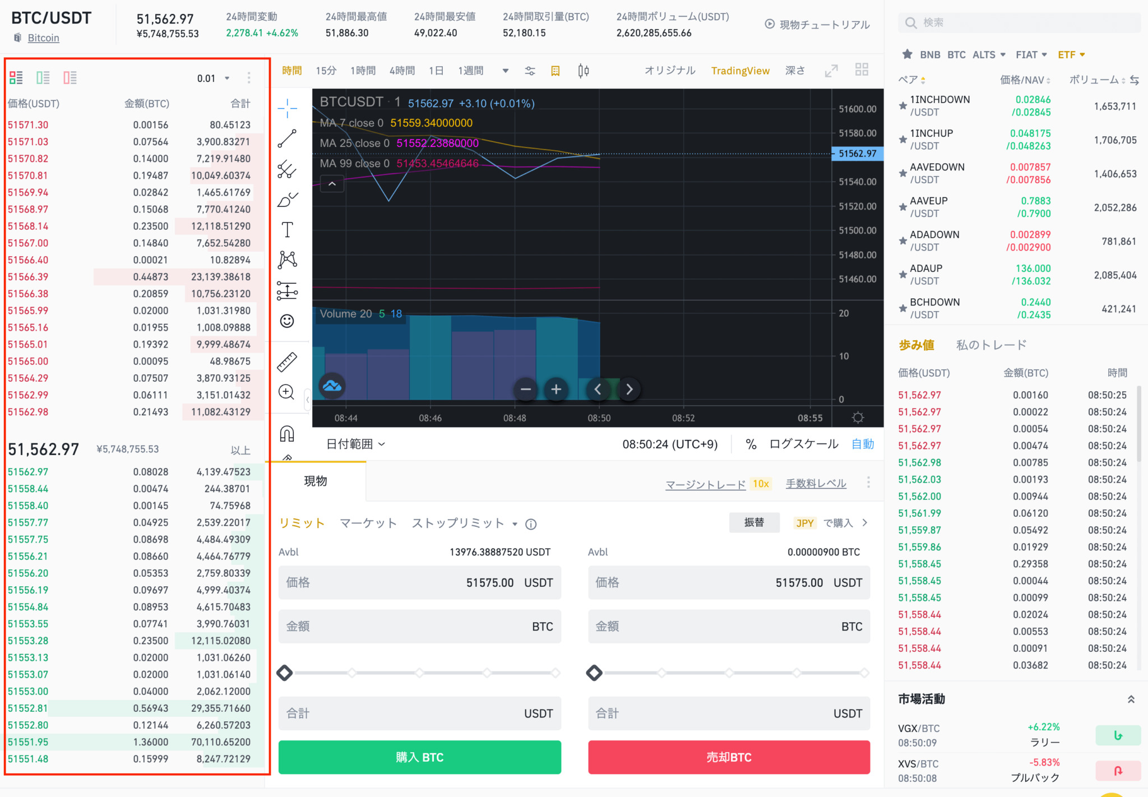Toggle log scale (ログスケール) on chart
This screenshot has width=1148, height=797.
pos(804,444)
